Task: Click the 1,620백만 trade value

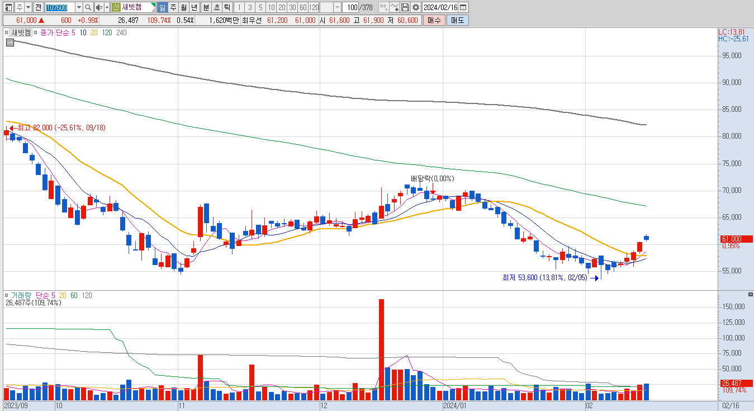Action: click(224, 20)
